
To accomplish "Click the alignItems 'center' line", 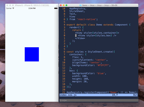I will pyautogui.click(x=87, y=63).
